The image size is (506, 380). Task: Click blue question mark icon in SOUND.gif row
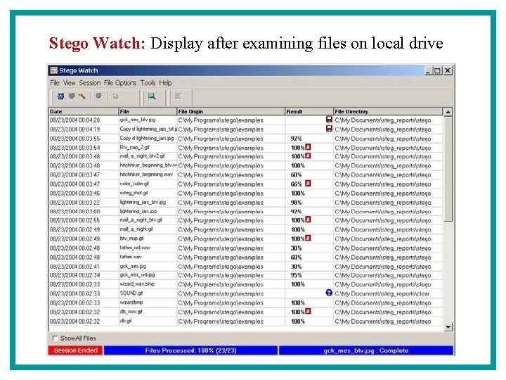coord(329,293)
